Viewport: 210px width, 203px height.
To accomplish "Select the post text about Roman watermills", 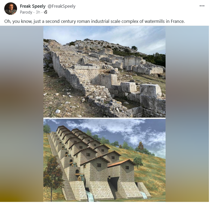I will [94, 21].
